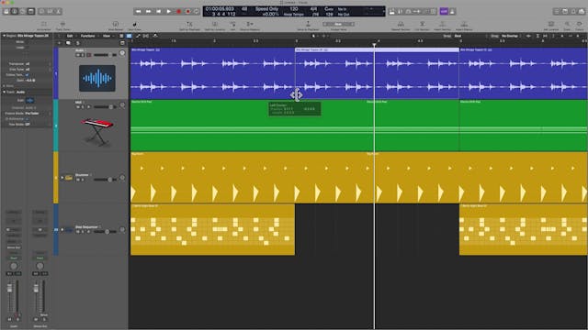Expand the Drummer track disclosure triangle
This screenshot has height=330, width=588.
click(62, 177)
